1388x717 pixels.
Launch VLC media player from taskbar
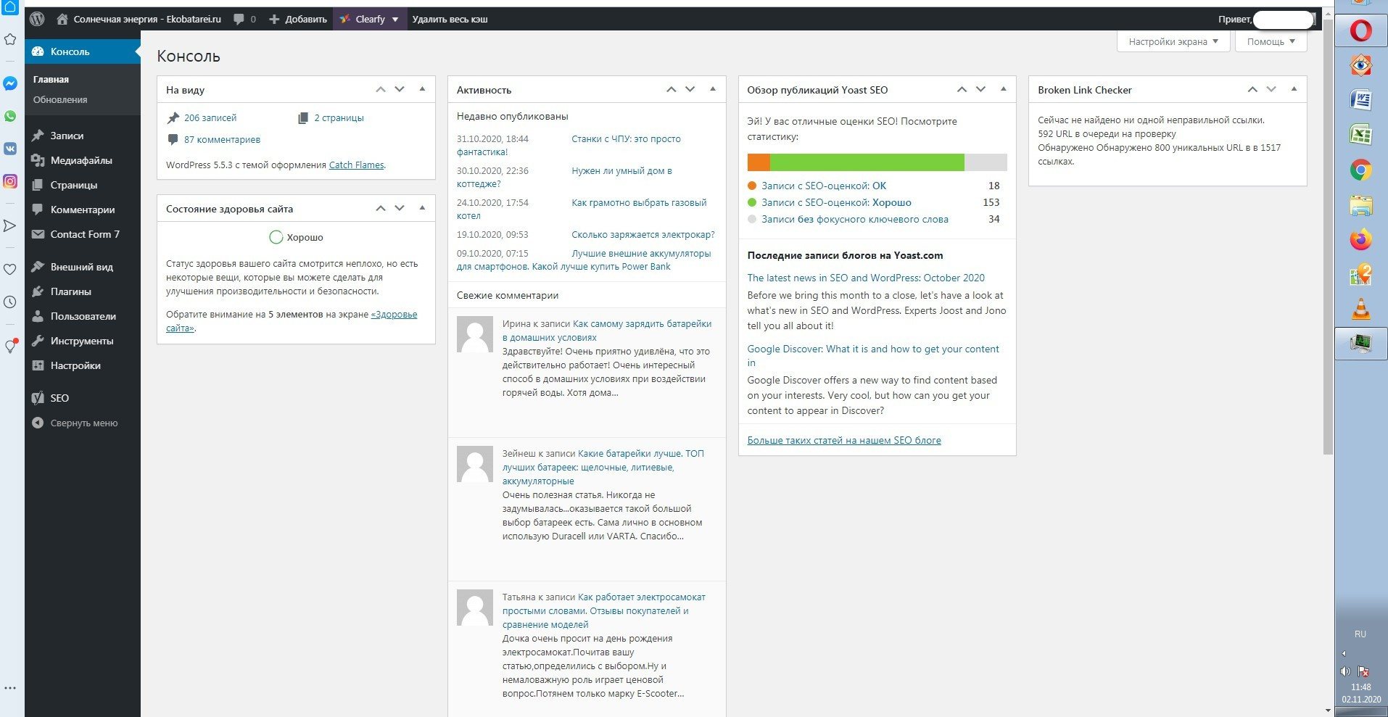[x=1361, y=309]
